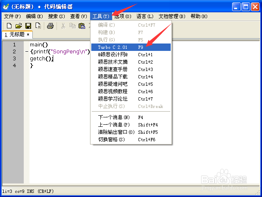Select Turbo C 2.01 menu entry
This screenshot has height=197, width=262.
131,47
